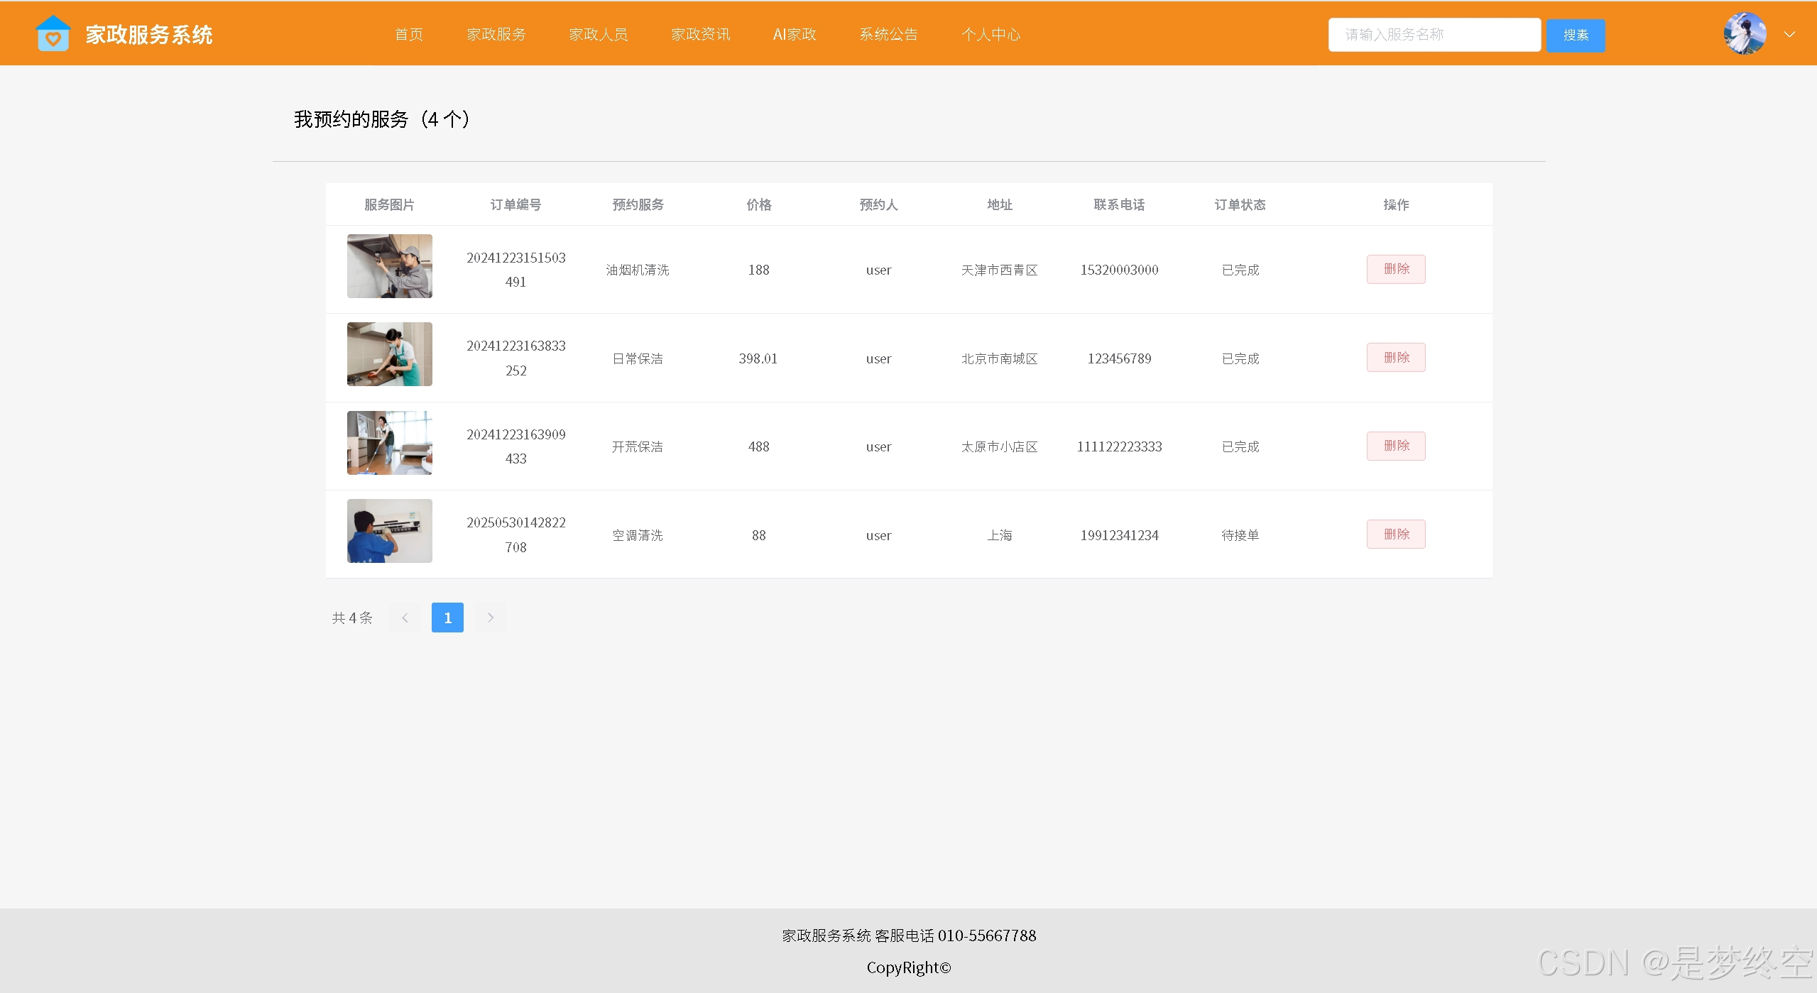Image resolution: width=1817 pixels, height=993 pixels.
Task: Delete the 空调清洗 pending order
Action: [x=1395, y=534]
